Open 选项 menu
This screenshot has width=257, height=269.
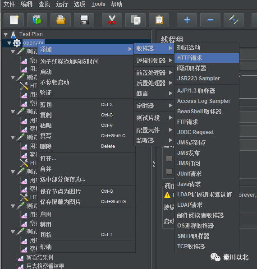pyautogui.click(x=79, y=4)
